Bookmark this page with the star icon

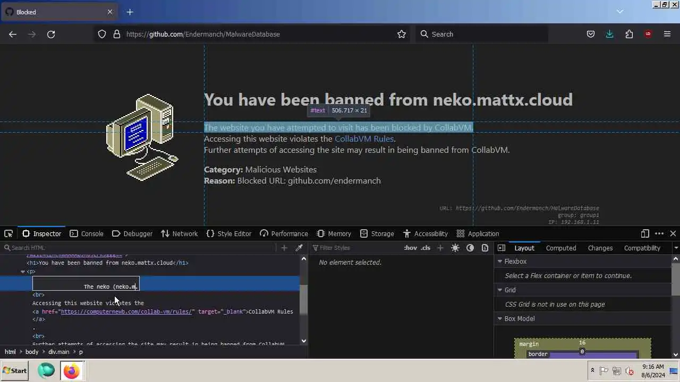[x=402, y=34]
